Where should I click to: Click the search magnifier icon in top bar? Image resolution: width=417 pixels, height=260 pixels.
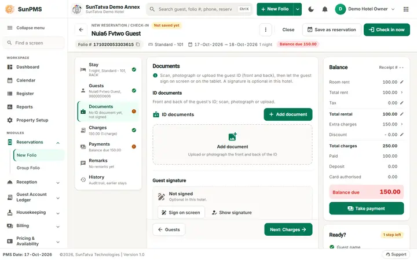click(152, 9)
